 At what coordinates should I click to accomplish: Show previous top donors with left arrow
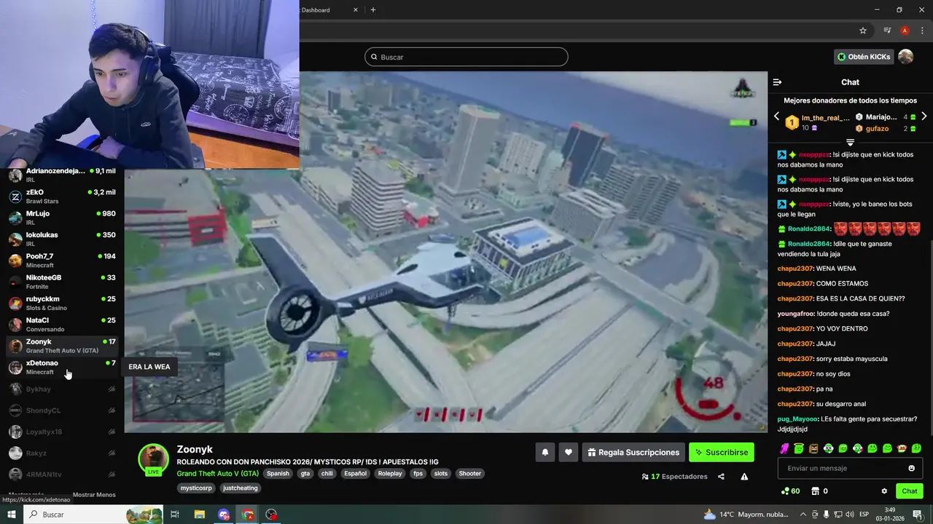tap(776, 116)
